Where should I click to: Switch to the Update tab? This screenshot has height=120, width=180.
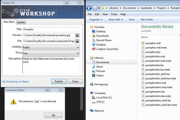[x=21, y=22]
